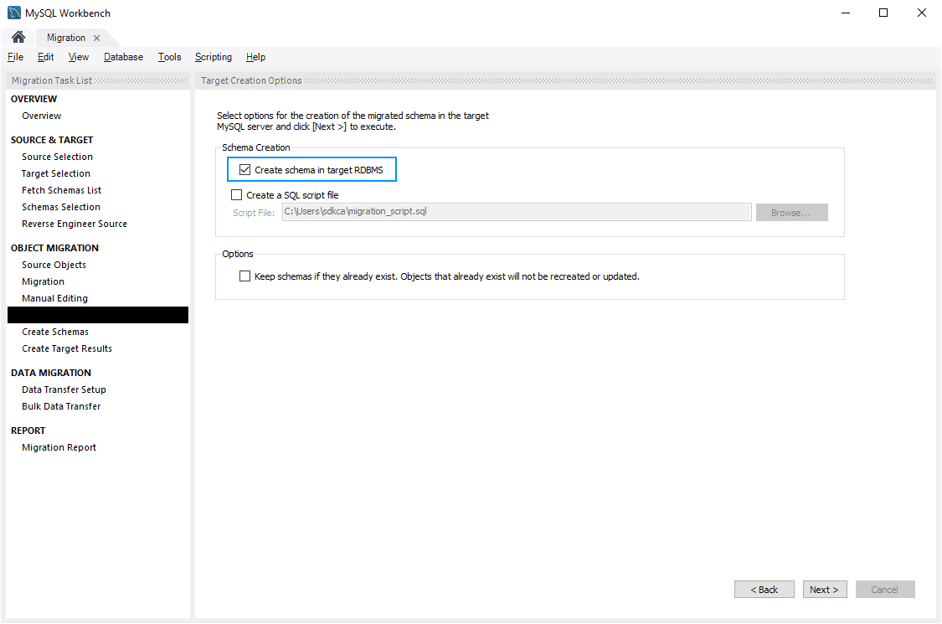Open the Tools menu

point(169,57)
